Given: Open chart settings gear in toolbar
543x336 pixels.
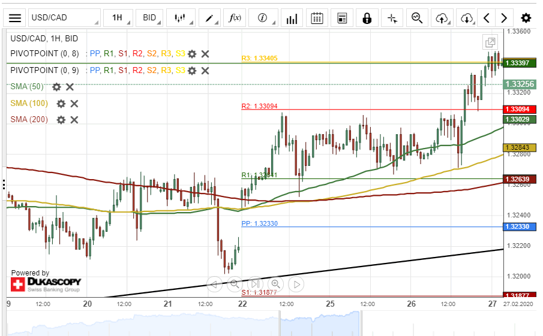Looking at the screenshot, I should tap(526, 18).
